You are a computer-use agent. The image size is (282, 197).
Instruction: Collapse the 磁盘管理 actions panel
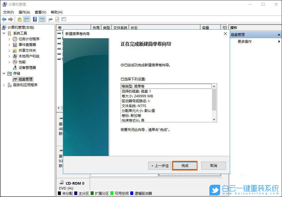[279, 34]
